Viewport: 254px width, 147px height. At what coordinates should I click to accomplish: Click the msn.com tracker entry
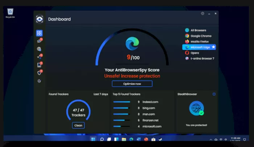[x=148, y=114]
